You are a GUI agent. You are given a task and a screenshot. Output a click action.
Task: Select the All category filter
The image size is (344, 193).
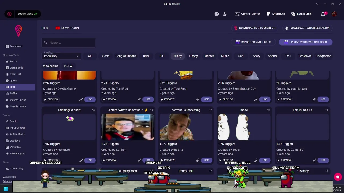[90, 56]
